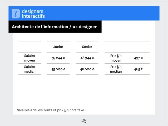Click the 48 000 € senior median salary
This screenshot has width=168, height=126.
(87, 69)
